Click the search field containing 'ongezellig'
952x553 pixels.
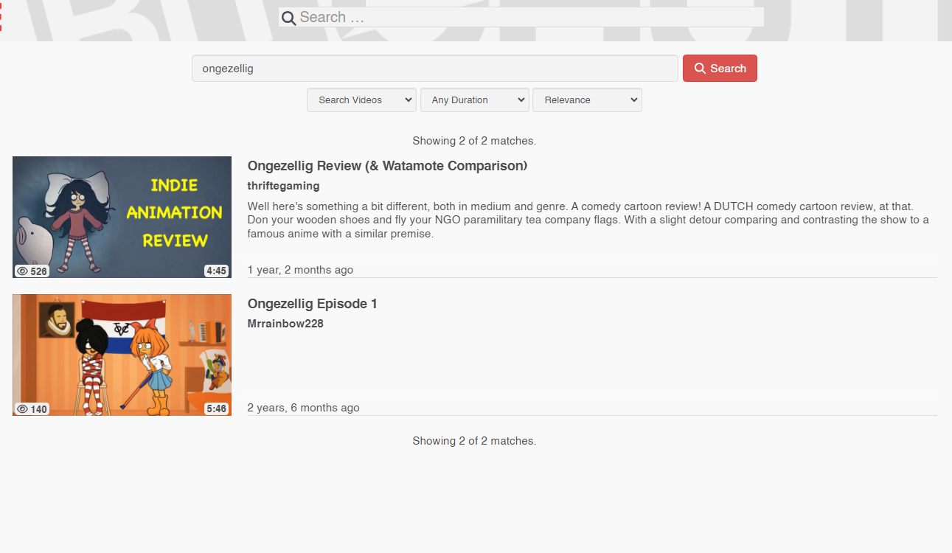click(434, 69)
